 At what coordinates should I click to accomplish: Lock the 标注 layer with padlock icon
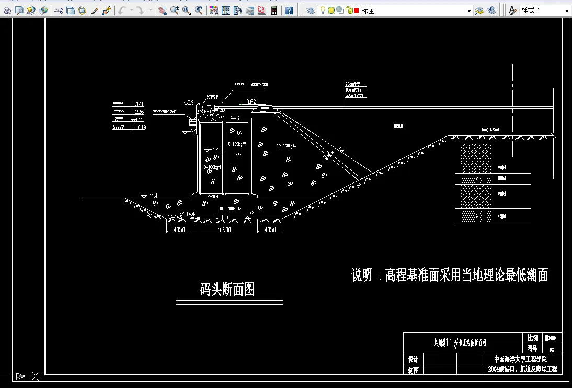(349, 9)
